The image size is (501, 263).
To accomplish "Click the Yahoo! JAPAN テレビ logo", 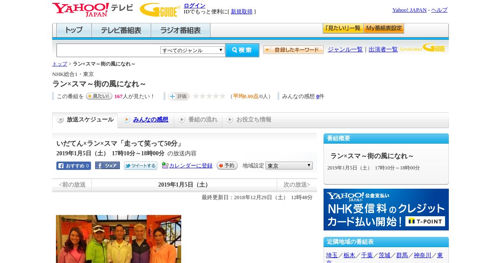I will click(93, 10).
